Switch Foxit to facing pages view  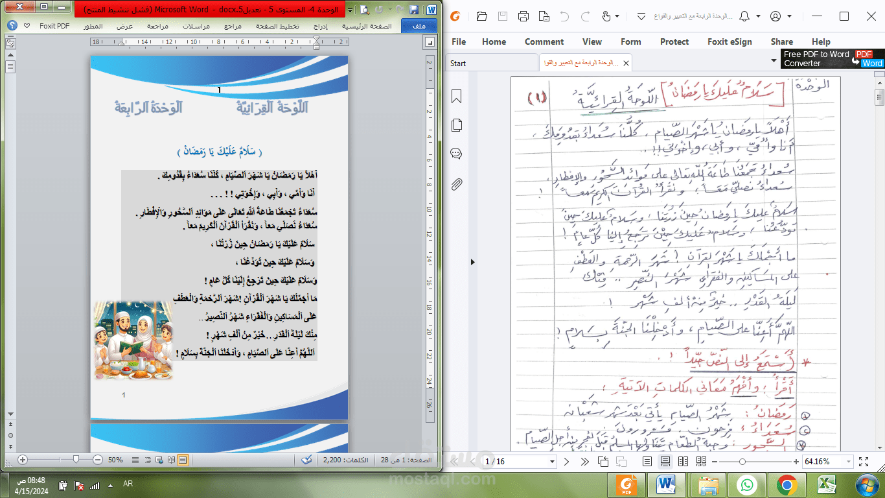pos(683,462)
